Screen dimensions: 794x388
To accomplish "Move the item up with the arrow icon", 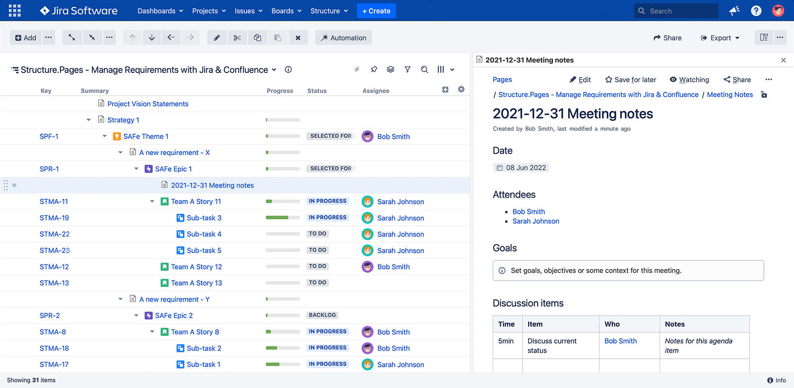I will 132,38.
